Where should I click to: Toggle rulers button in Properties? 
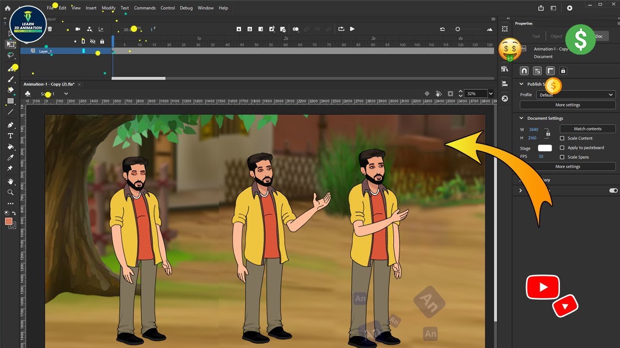click(x=550, y=71)
